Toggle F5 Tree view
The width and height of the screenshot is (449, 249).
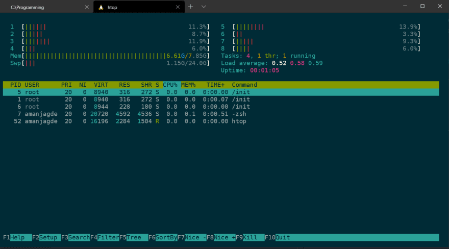click(134, 237)
